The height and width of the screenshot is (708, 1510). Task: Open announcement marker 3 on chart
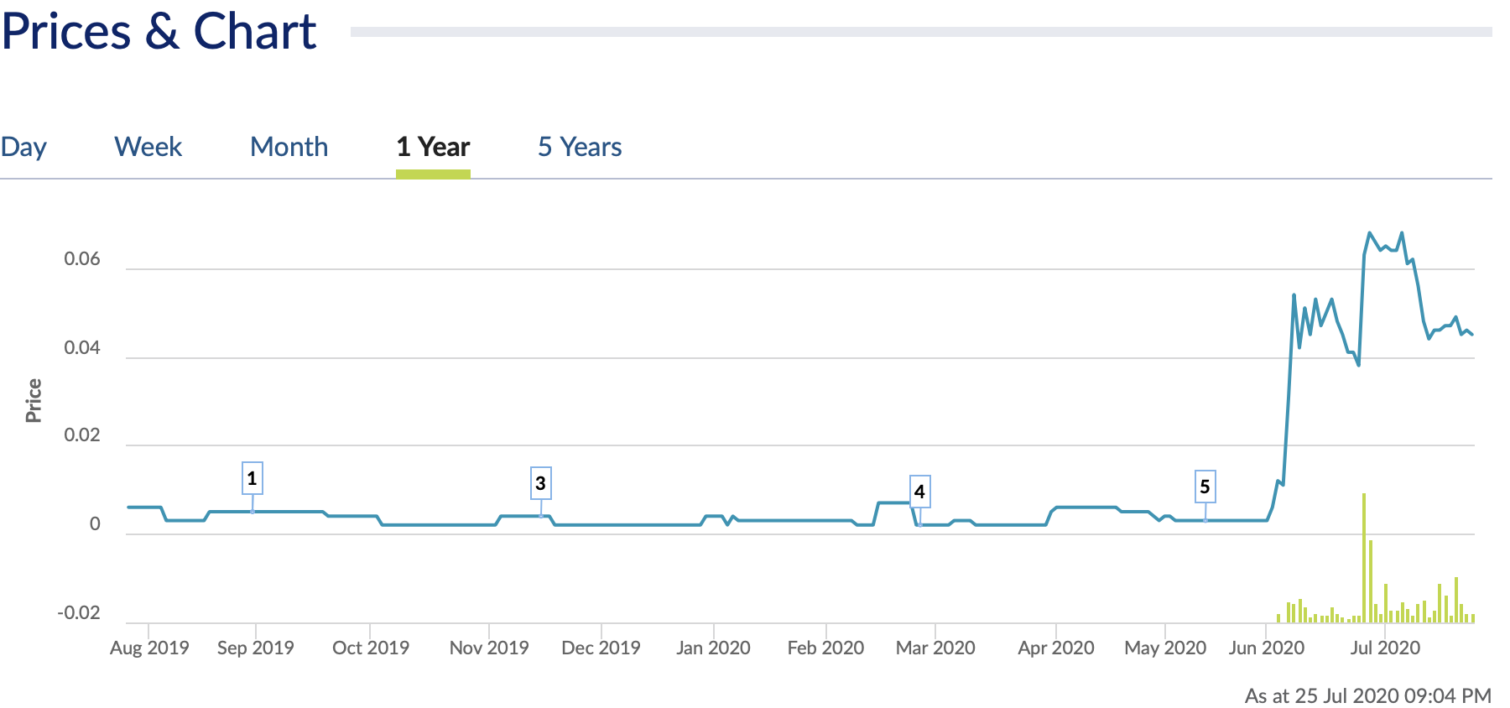[540, 483]
